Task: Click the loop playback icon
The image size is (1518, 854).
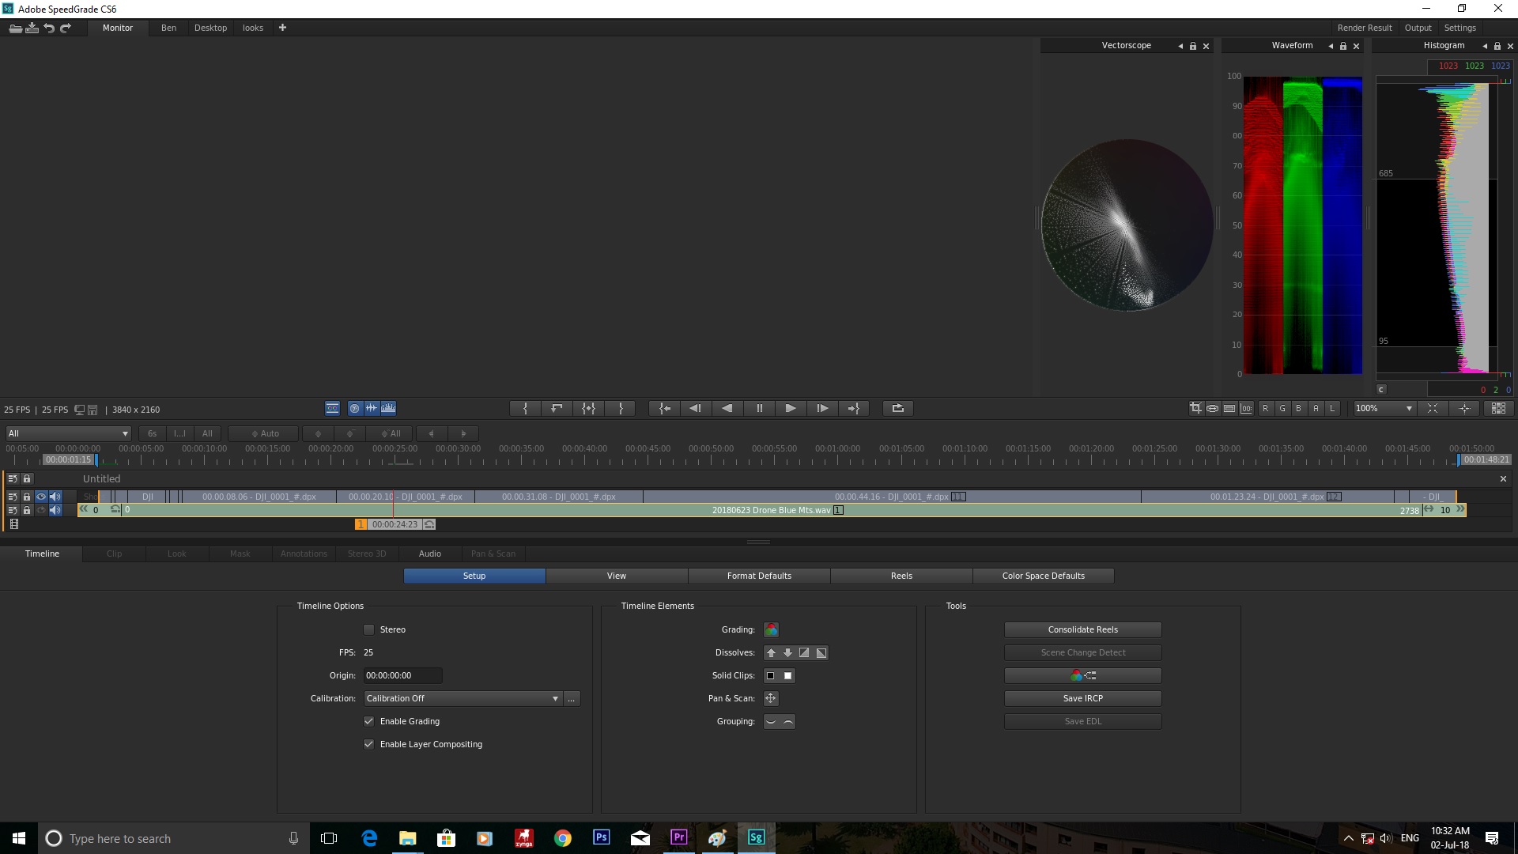Action: tap(897, 408)
